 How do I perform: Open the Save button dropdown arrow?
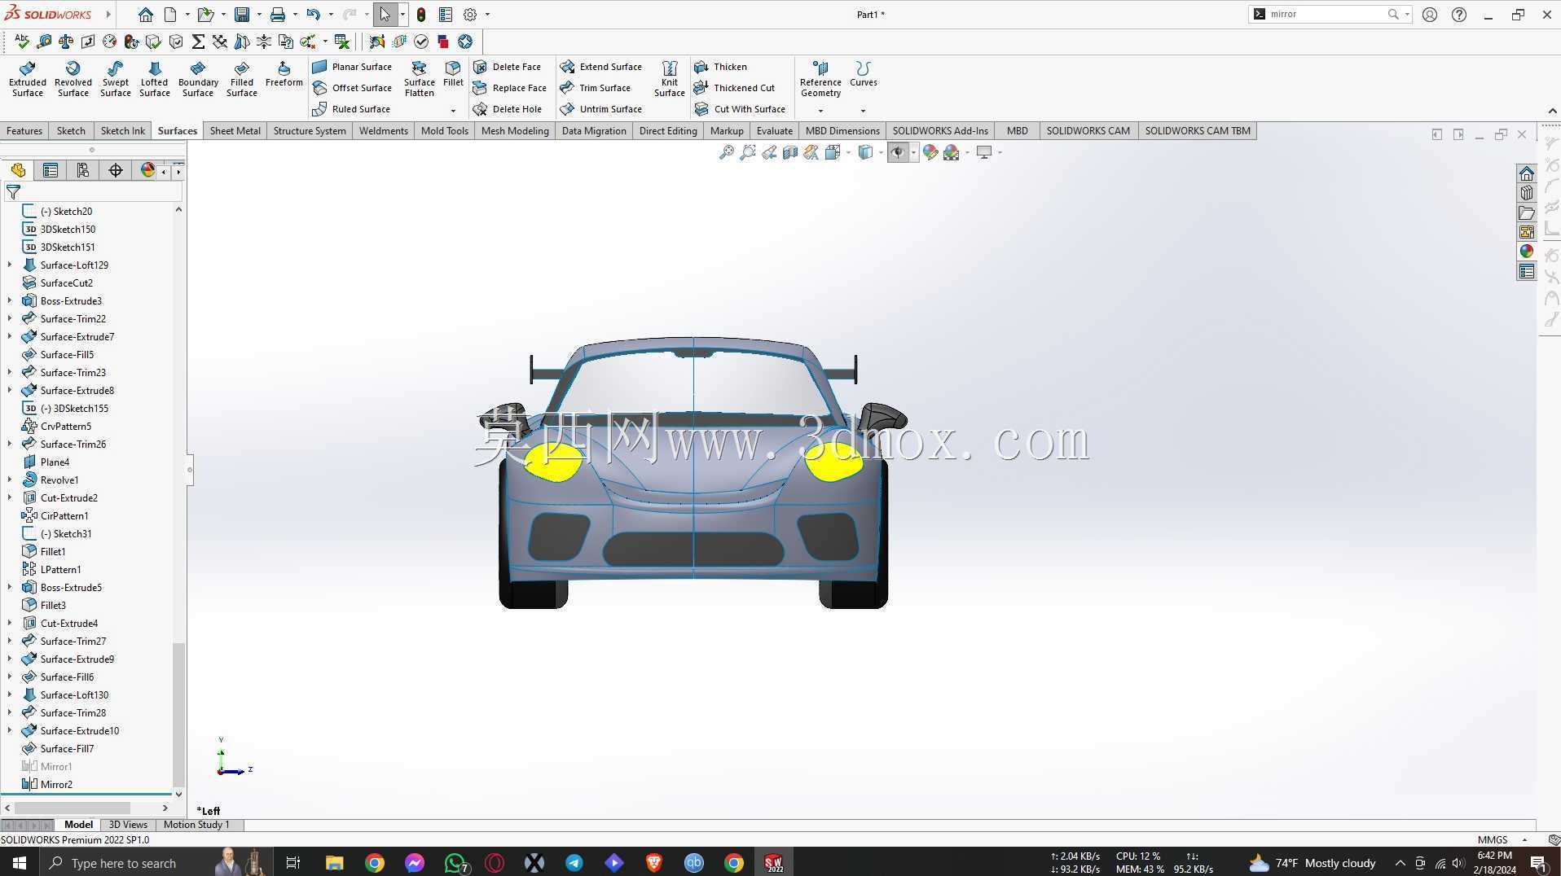click(x=259, y=15)
